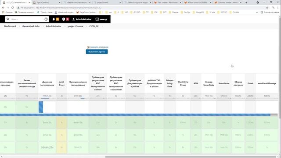Reload the page with the refresh icon
This screenshot has width=281, height=158.
tap(13, 8)
